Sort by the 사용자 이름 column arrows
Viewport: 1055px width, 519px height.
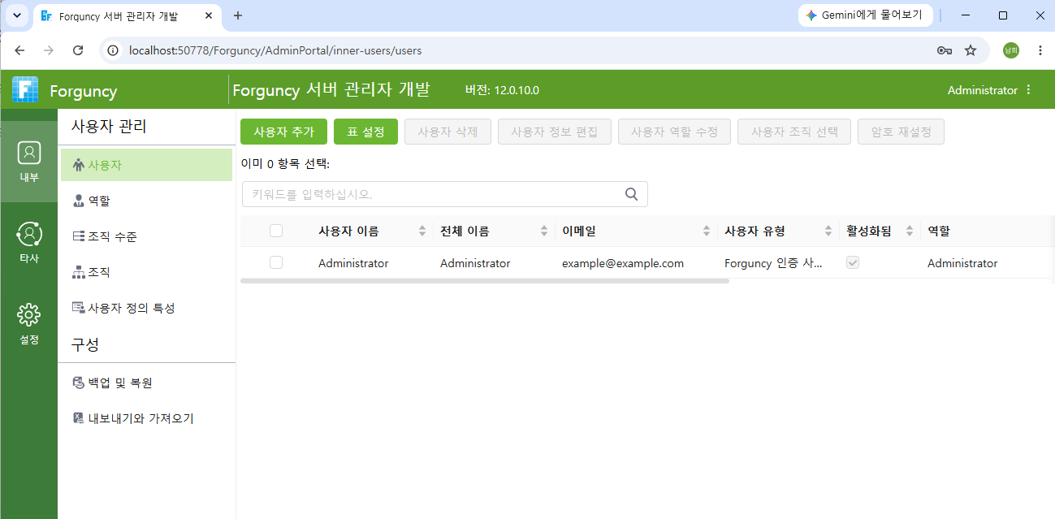pos(422,231)
